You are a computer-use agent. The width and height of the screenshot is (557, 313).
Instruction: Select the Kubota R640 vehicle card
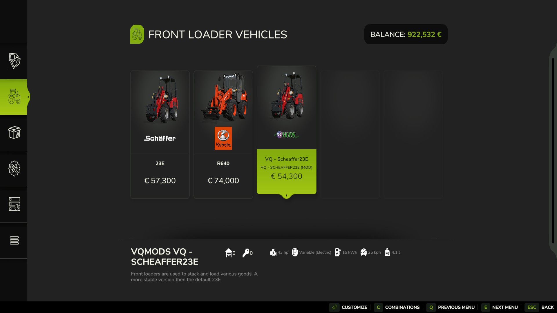pyautogui.click(x=223, y=134)
